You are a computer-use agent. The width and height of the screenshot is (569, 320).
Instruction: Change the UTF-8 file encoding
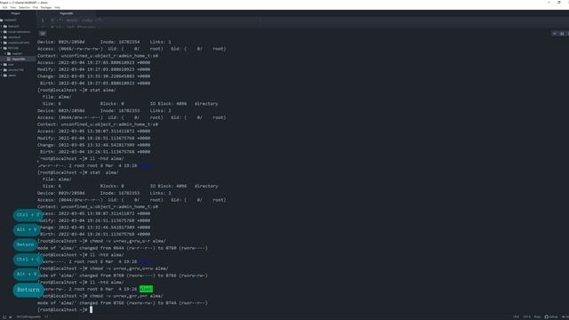click(x=526, y=317)
